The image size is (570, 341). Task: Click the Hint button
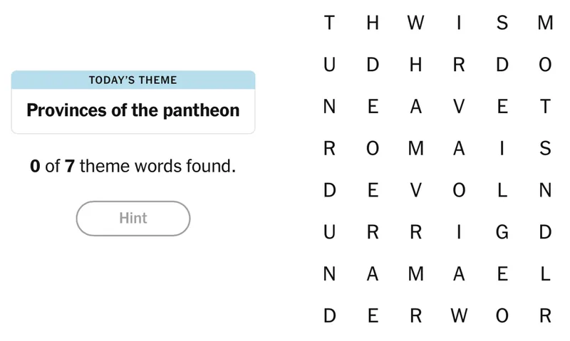tap(133, 219)
